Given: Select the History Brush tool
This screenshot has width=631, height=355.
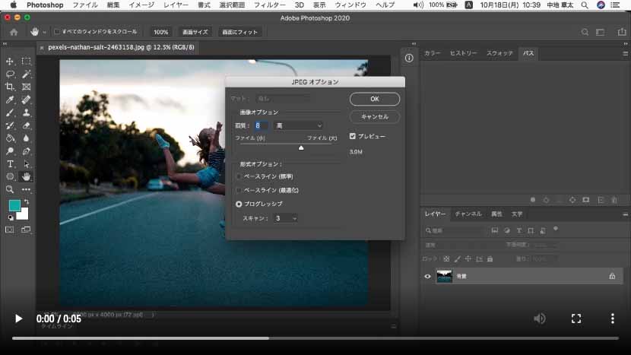Looking at the screenshot, I should [x=10, y=125].
